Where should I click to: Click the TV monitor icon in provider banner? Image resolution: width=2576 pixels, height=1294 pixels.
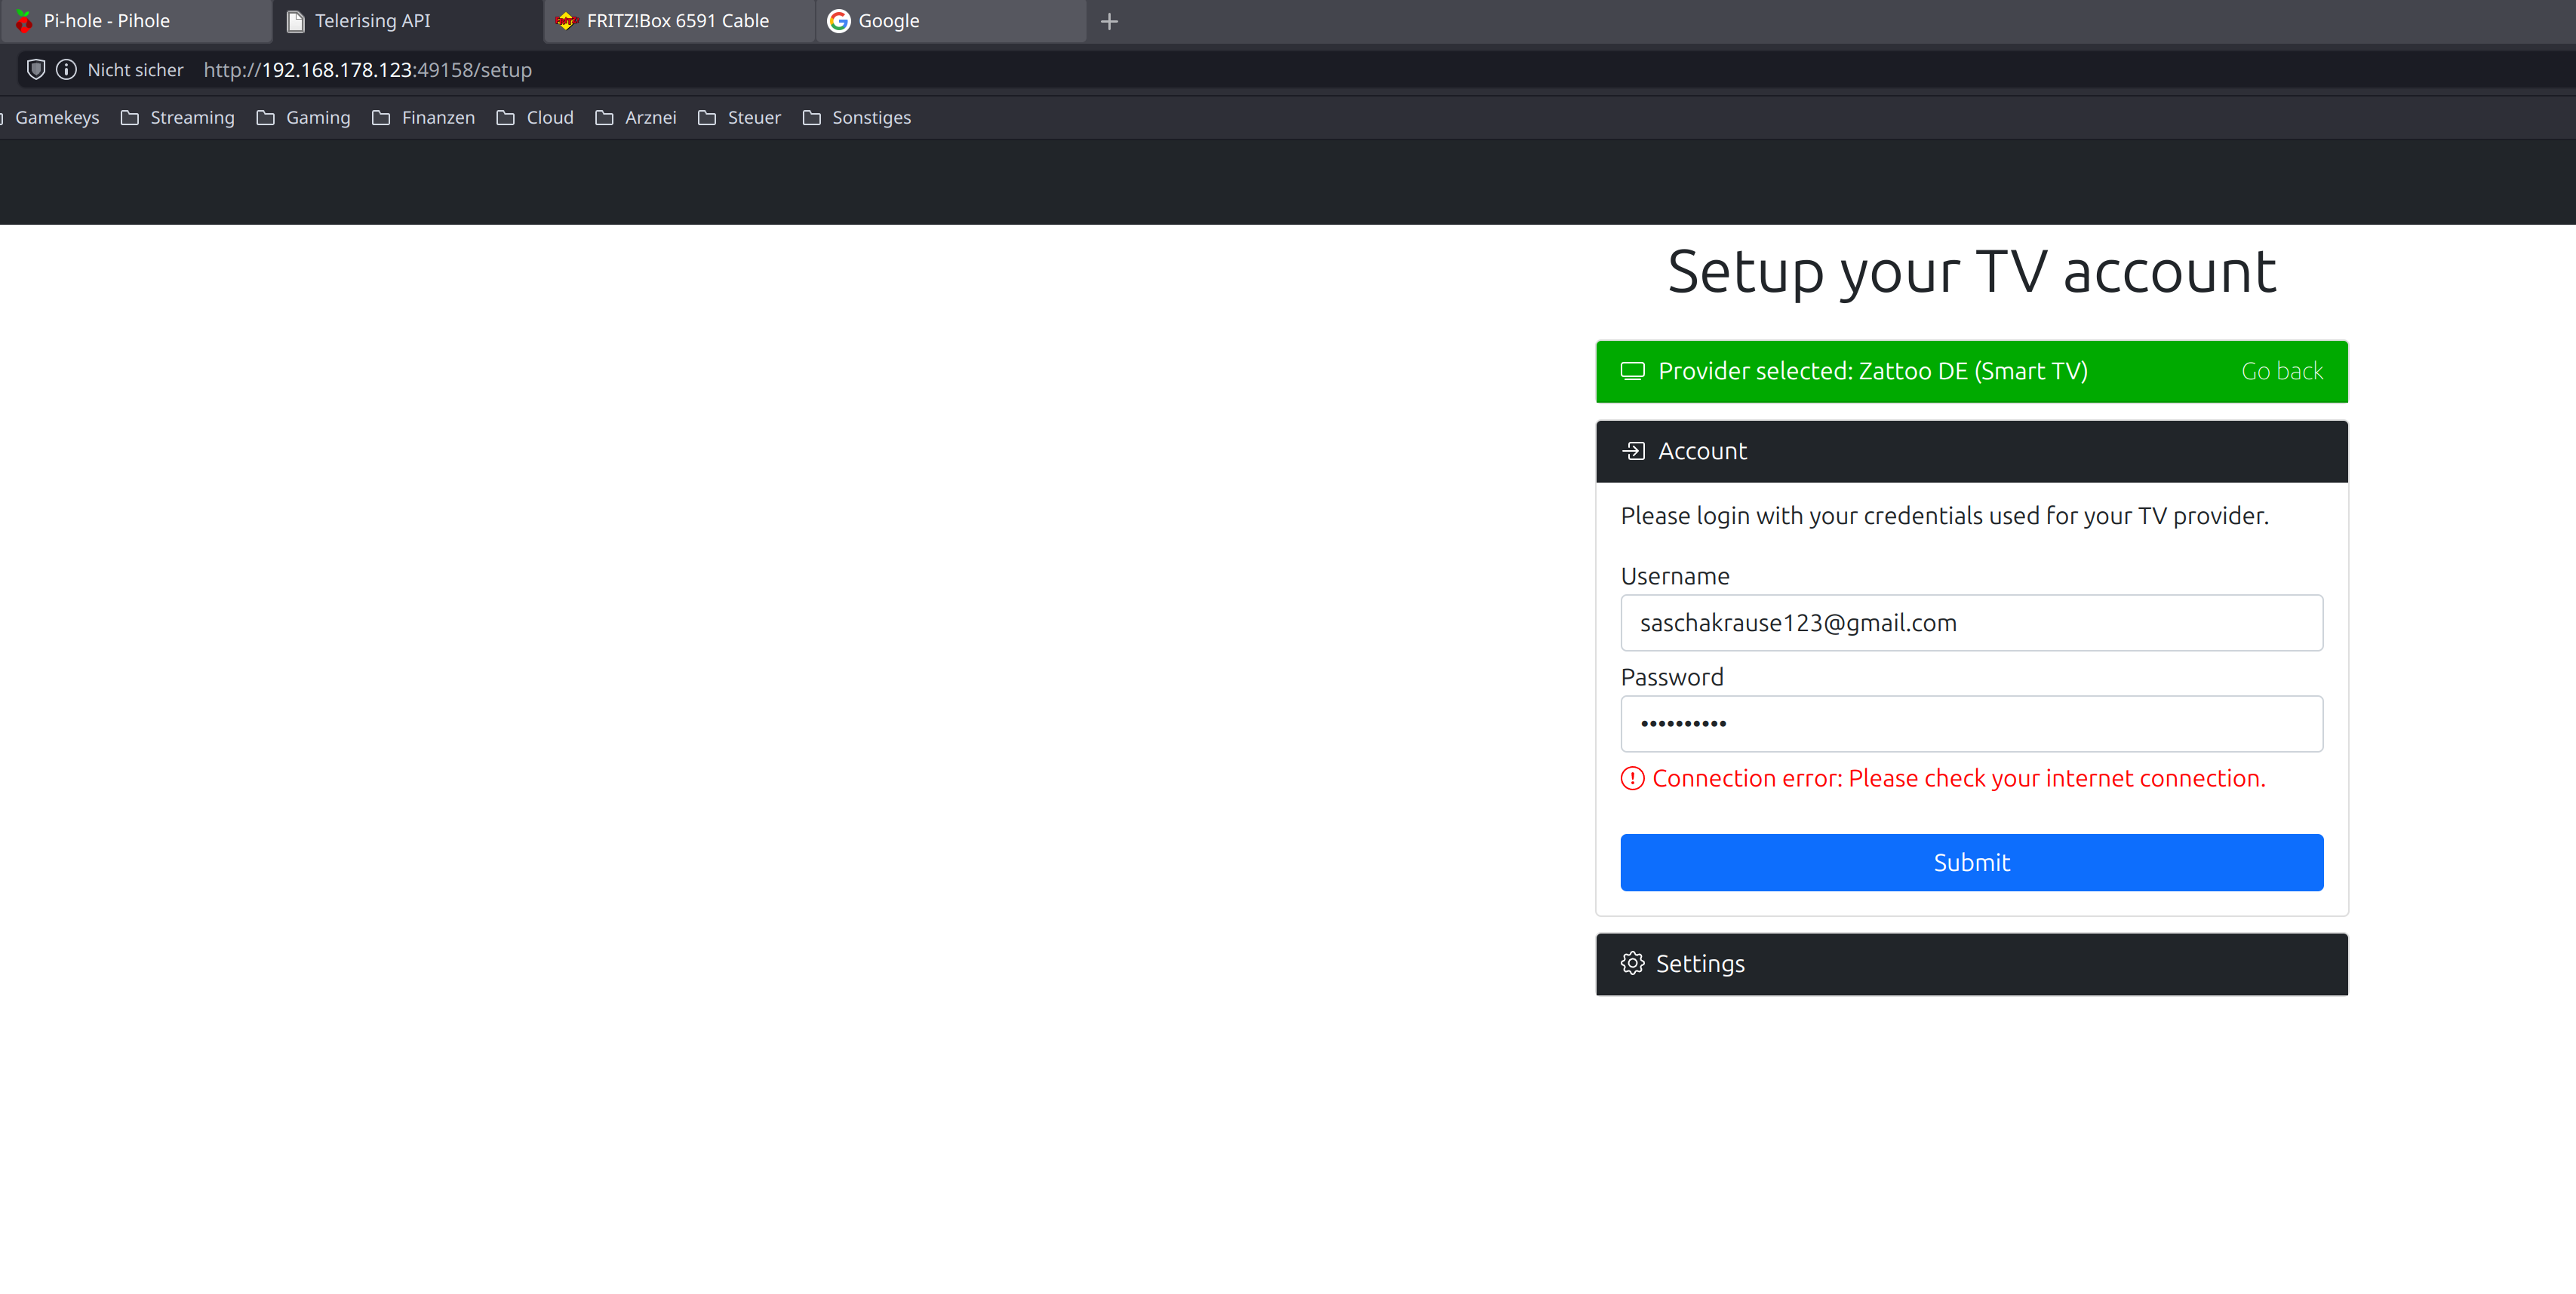tap(1632, 372)
